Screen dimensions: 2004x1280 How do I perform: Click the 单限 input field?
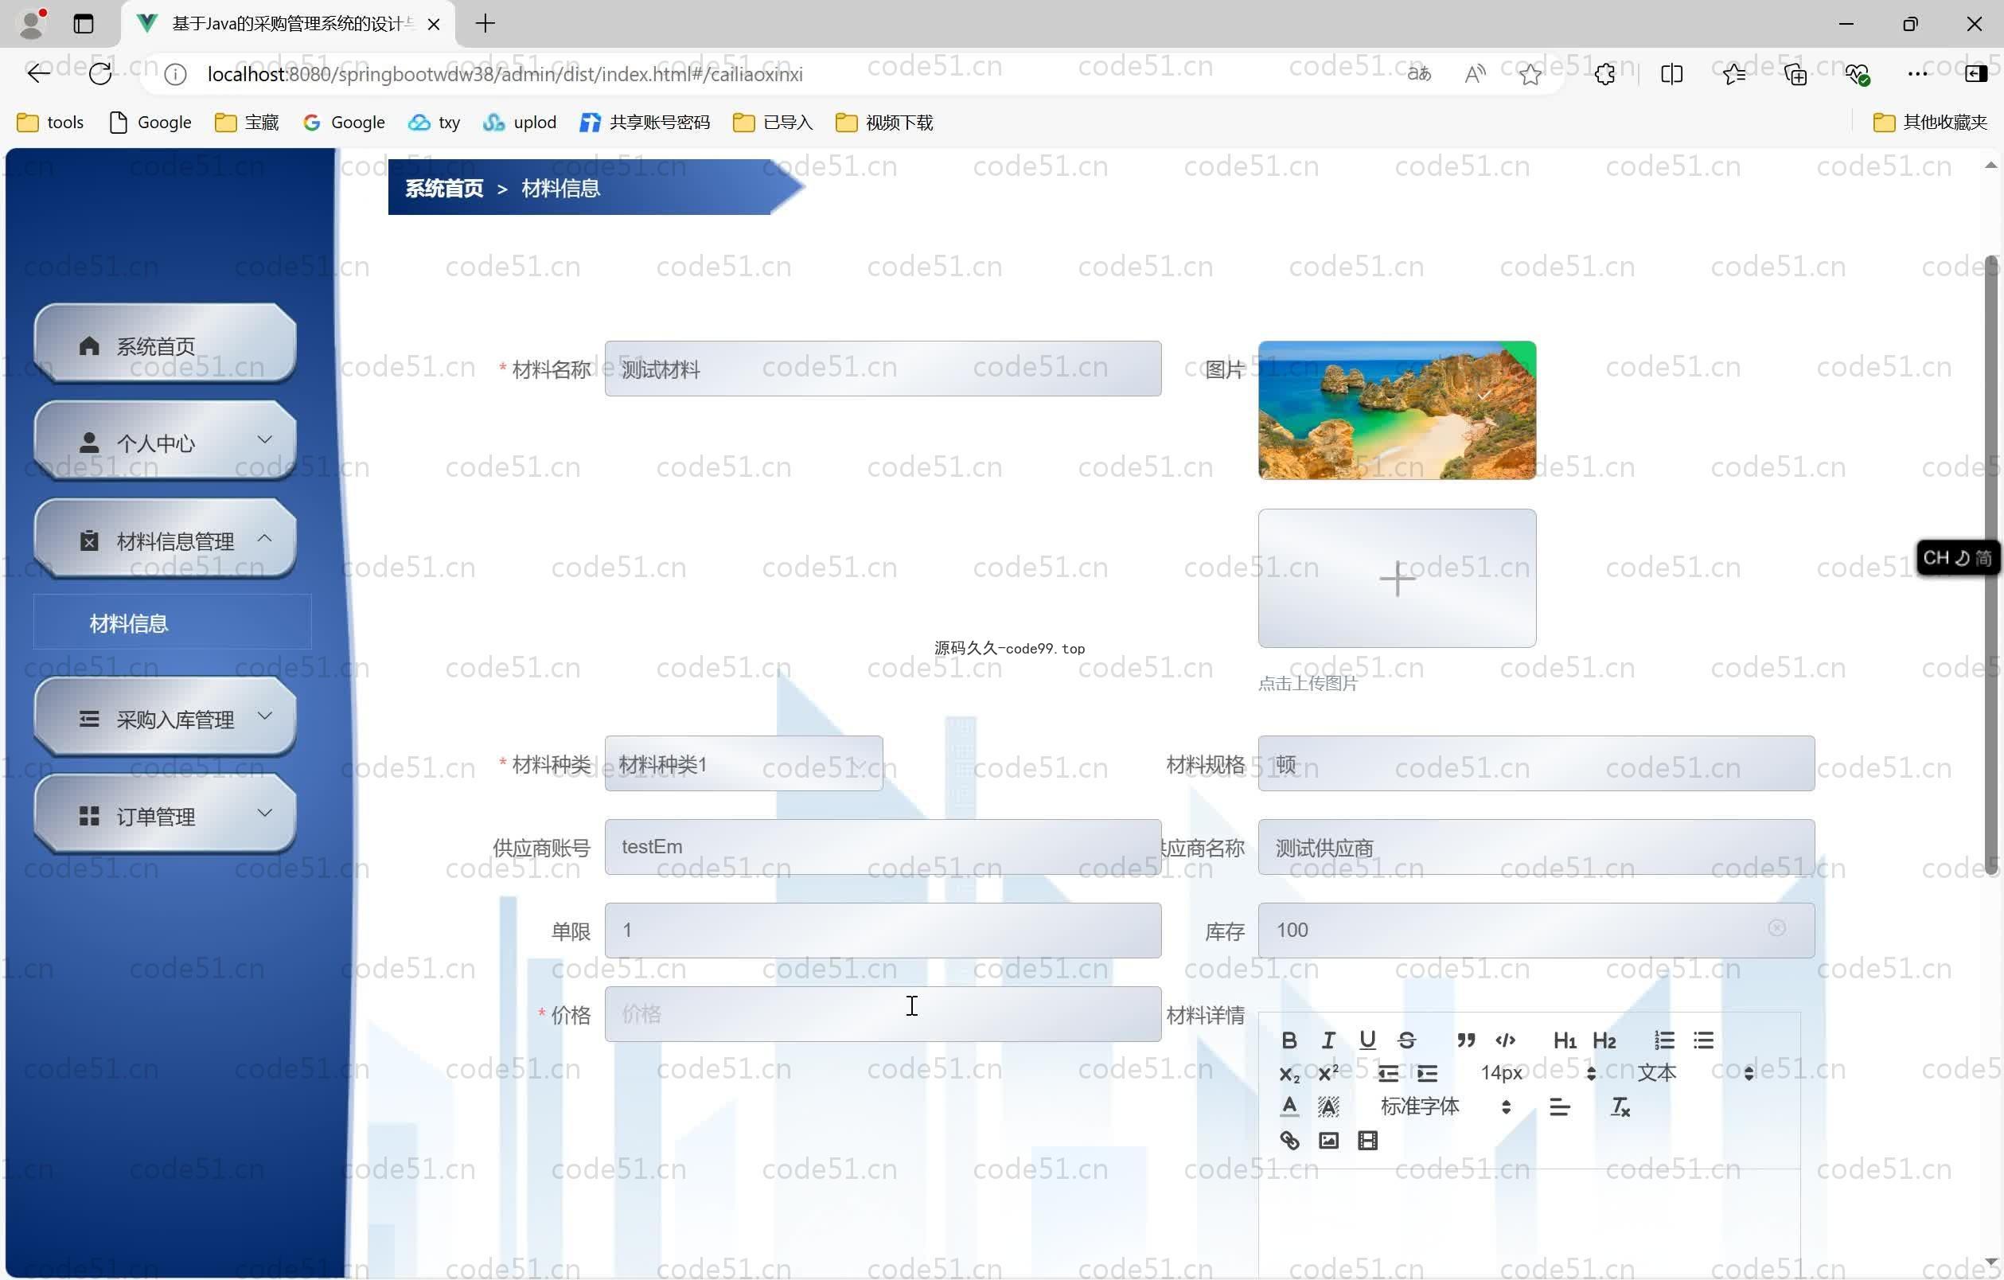pos(883,931)
